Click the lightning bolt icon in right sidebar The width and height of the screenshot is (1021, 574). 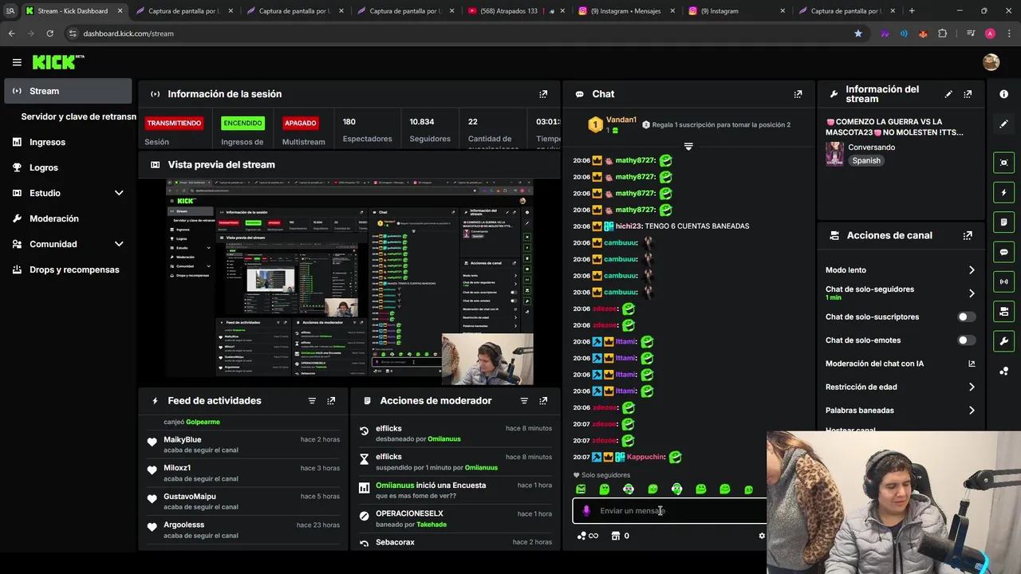tap(1003, 193)
